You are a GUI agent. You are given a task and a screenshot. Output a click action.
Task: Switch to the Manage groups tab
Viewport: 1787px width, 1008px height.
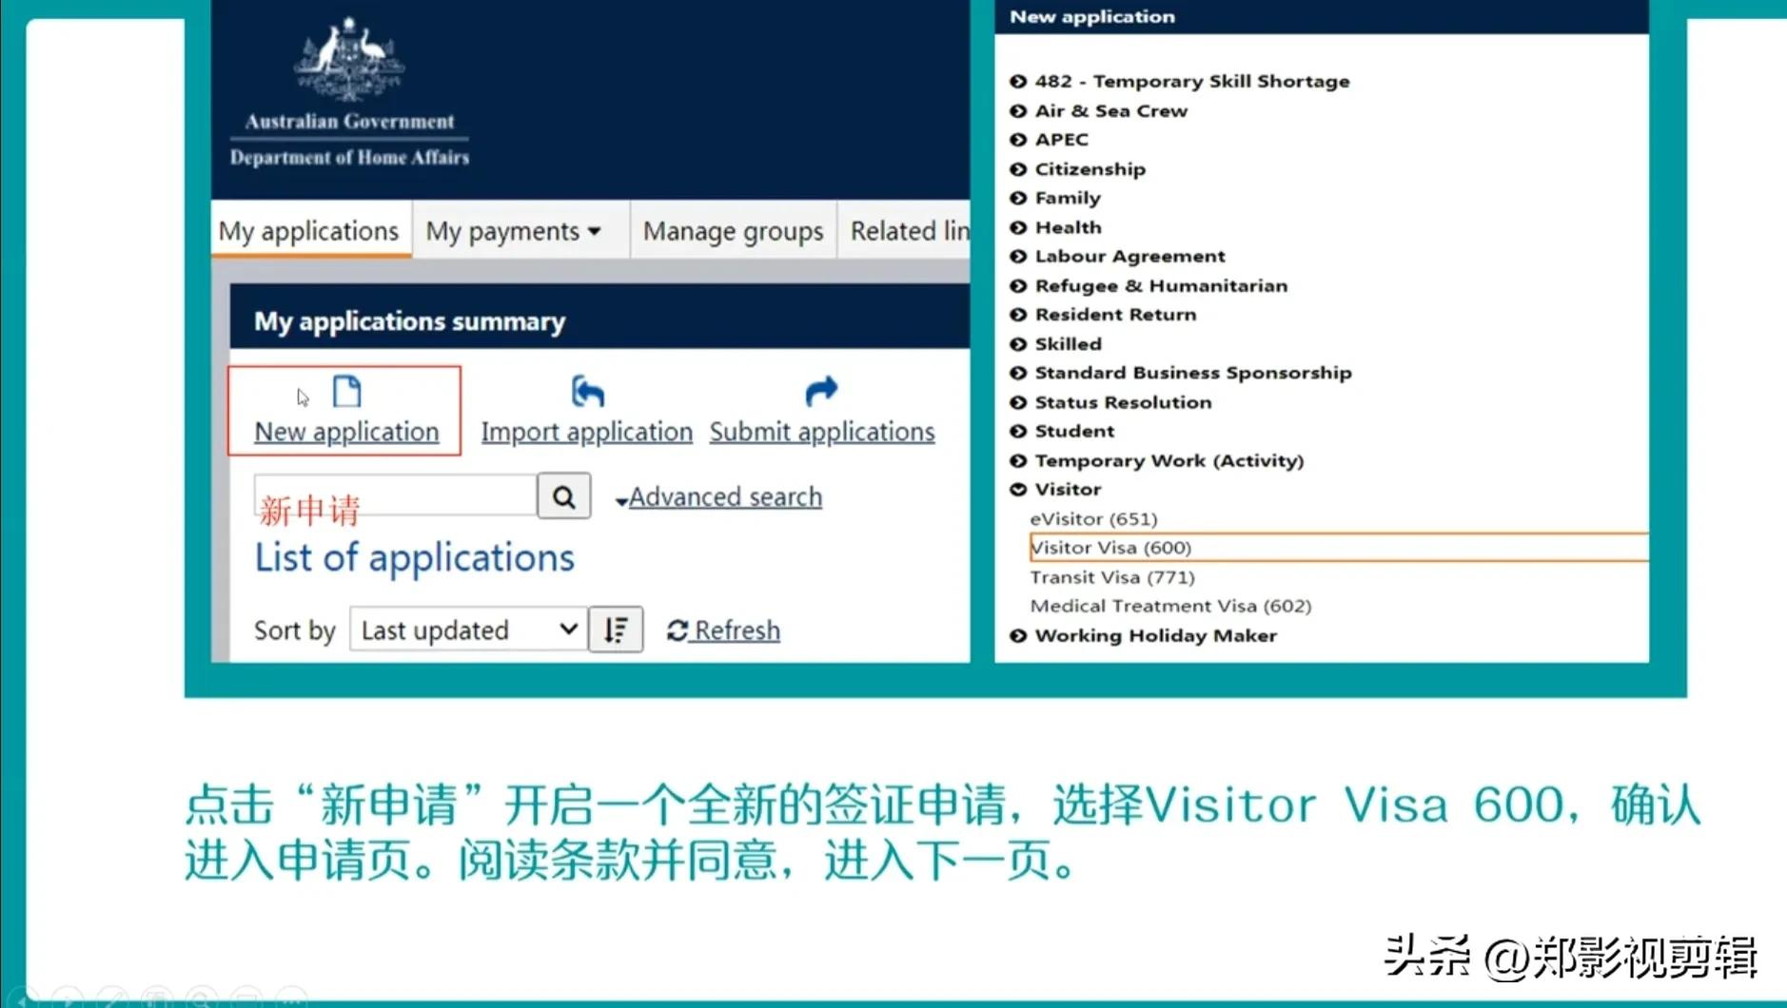[732, 230]
